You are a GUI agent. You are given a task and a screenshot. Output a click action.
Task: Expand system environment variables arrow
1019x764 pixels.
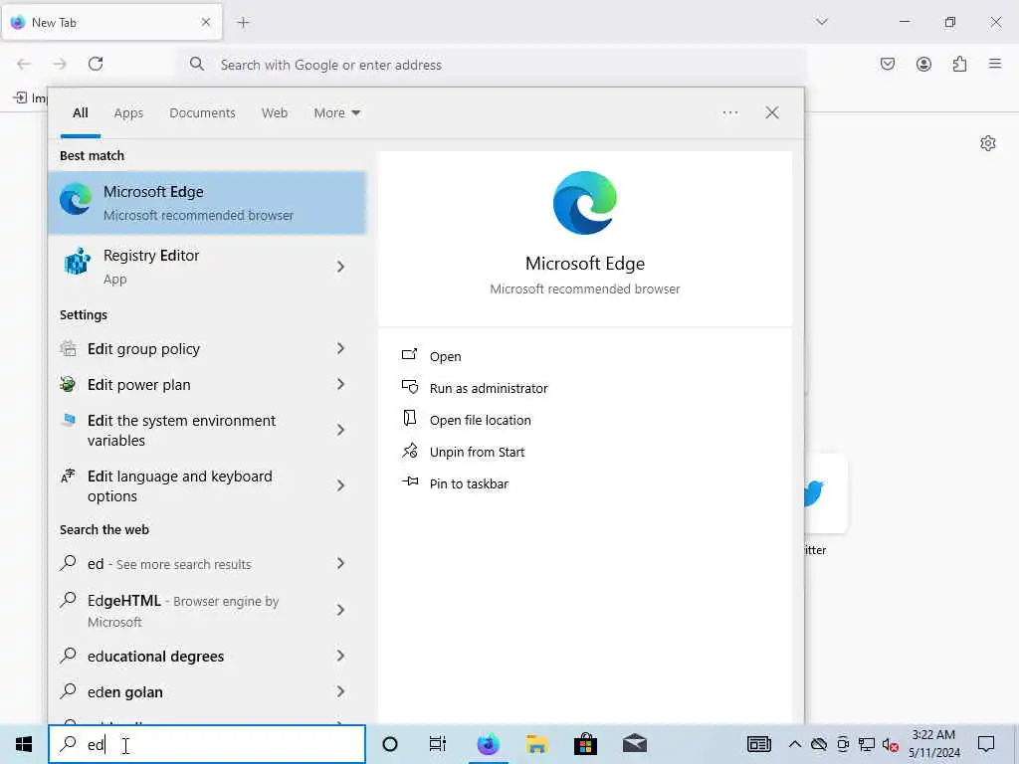pyautogui.click(x=340, y=430)
